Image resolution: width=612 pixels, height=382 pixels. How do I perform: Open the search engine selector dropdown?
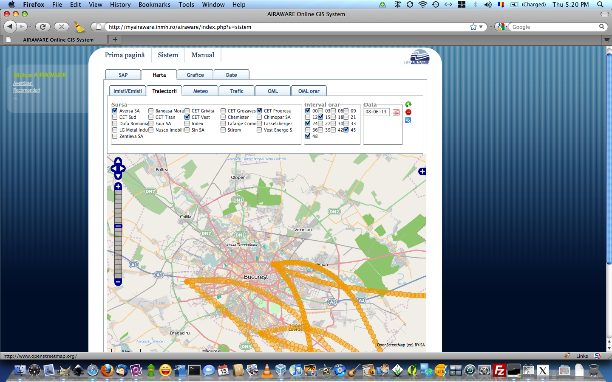501,27
